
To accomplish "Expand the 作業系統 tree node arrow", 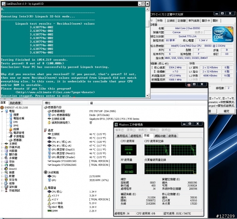I will coord(2,147).
